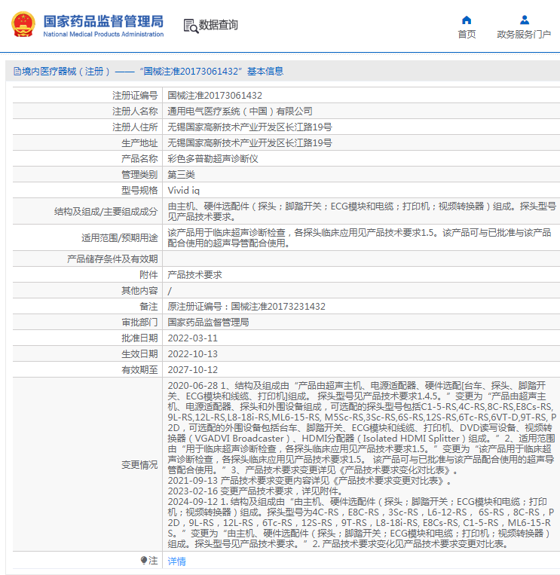Select the 生产地址 address value
Screen dimensions: 560x575
click(x=249, y=142)
